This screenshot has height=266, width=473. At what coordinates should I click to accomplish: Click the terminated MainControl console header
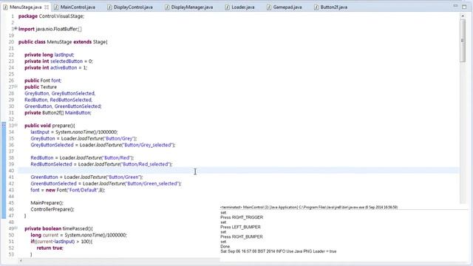[x=309, y=207]
